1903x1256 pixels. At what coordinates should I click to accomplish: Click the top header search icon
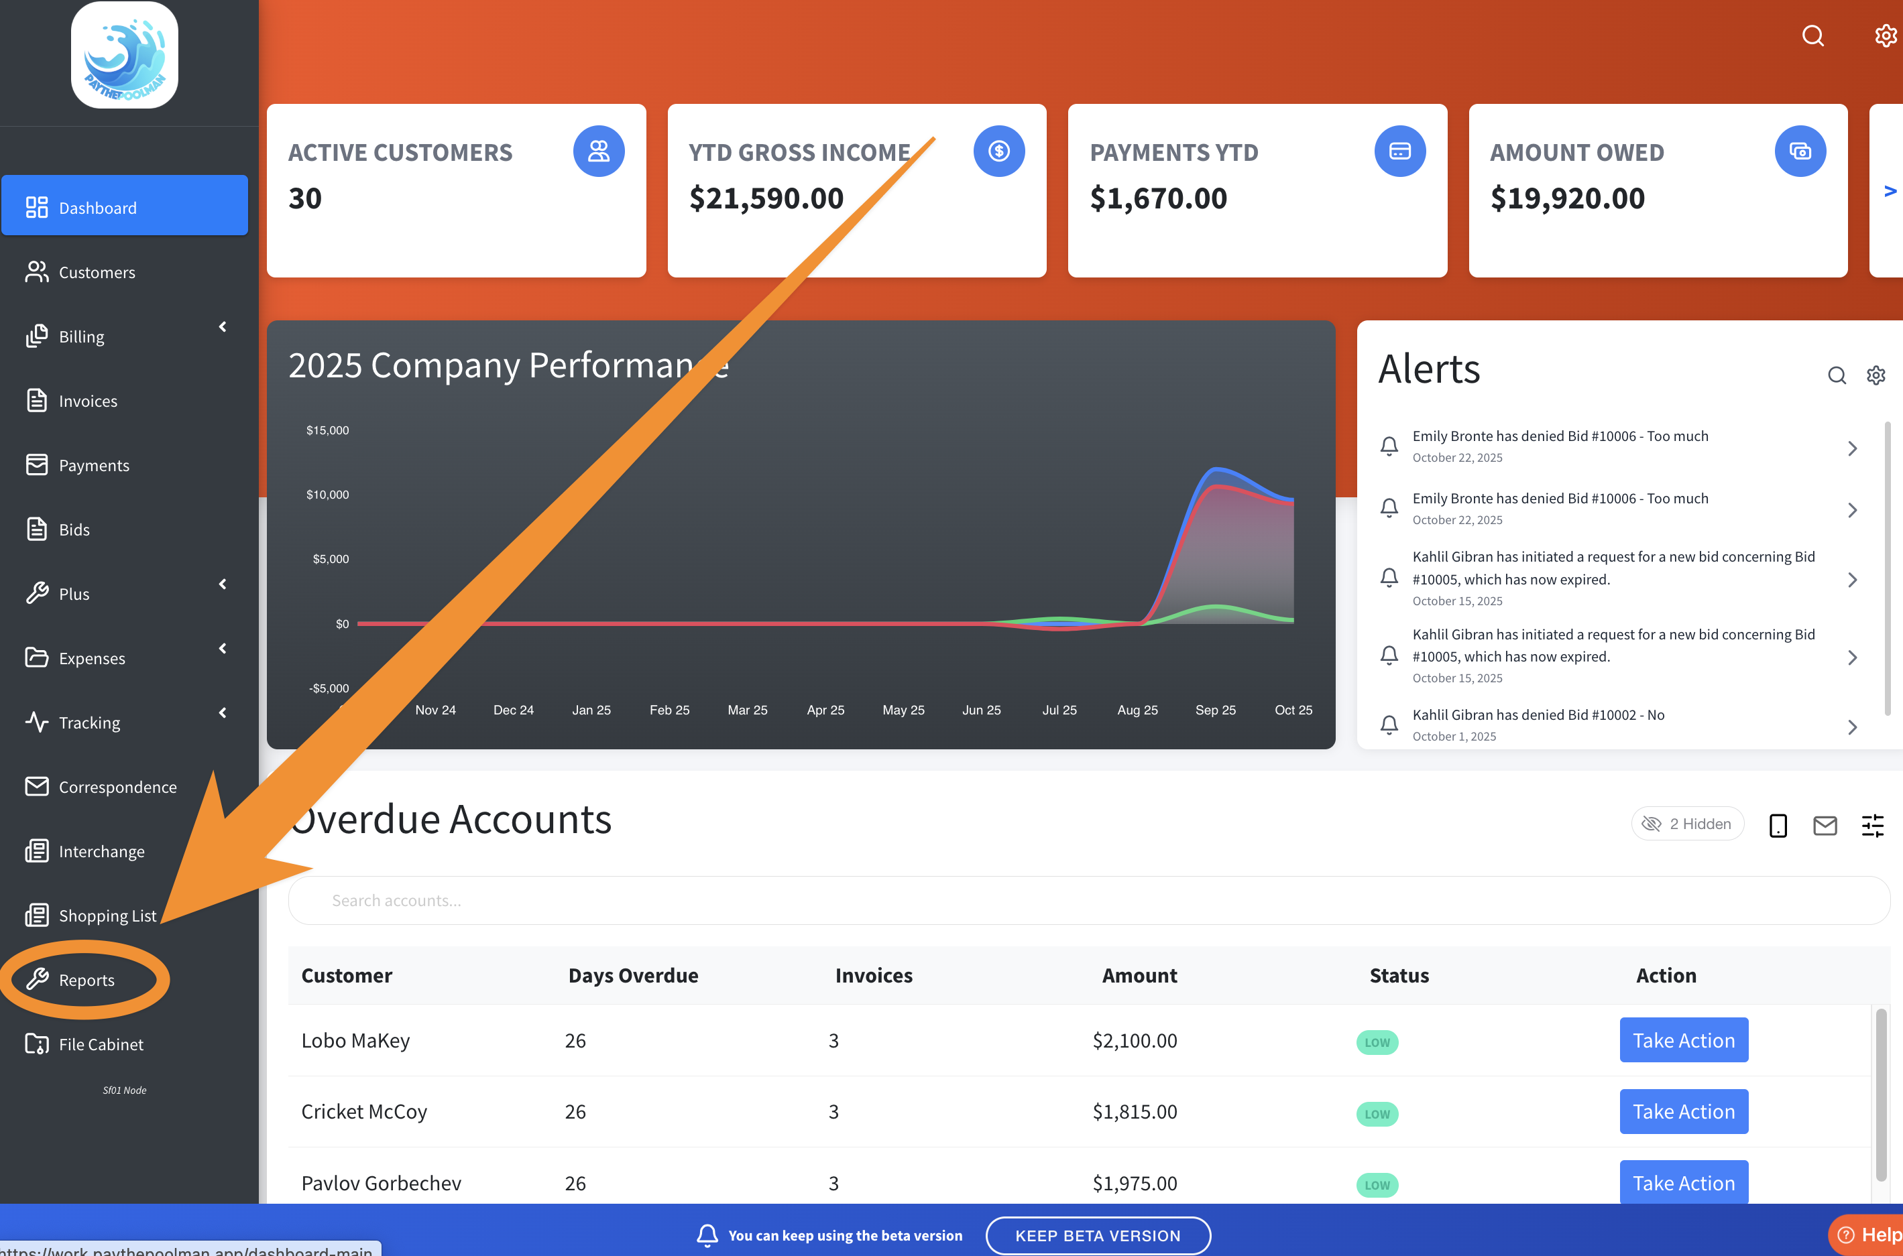[x=1812, y=36]
